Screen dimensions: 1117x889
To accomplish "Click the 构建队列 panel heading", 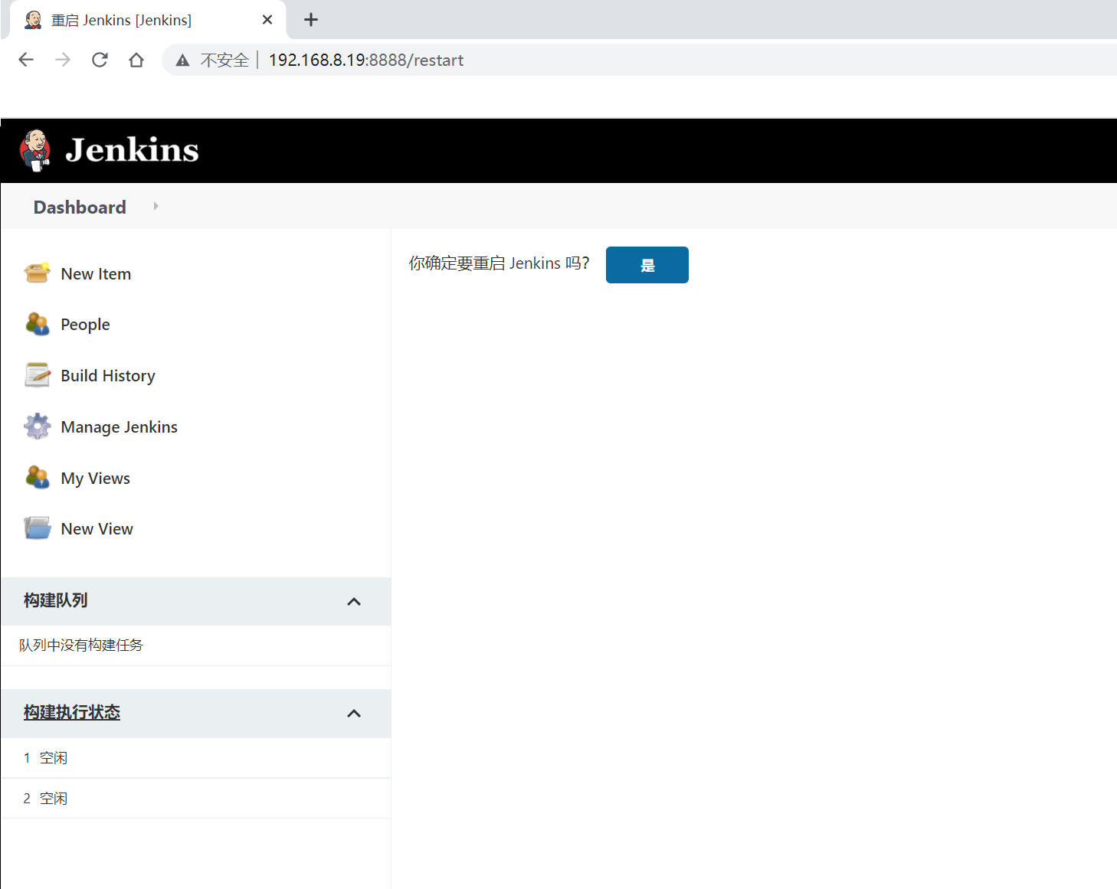I will point(55,600).
